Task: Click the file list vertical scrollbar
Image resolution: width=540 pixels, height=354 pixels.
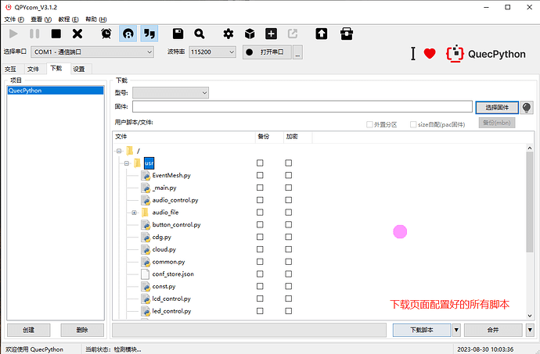Action: [530, 232]
